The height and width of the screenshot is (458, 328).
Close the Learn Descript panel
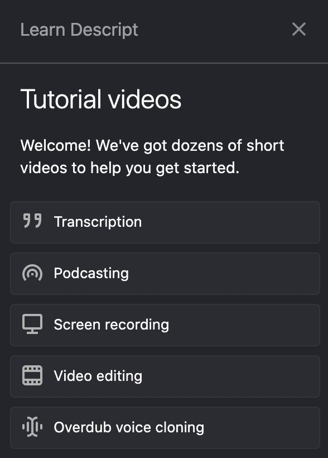pos(299,29)
